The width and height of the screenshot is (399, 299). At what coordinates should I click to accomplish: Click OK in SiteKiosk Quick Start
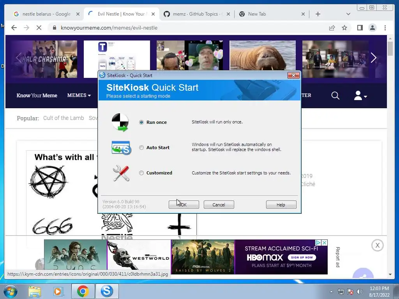(x=184, y=205)
